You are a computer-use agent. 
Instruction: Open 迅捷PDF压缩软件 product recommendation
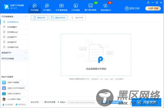pyautogui.click(x=14, y=94)
